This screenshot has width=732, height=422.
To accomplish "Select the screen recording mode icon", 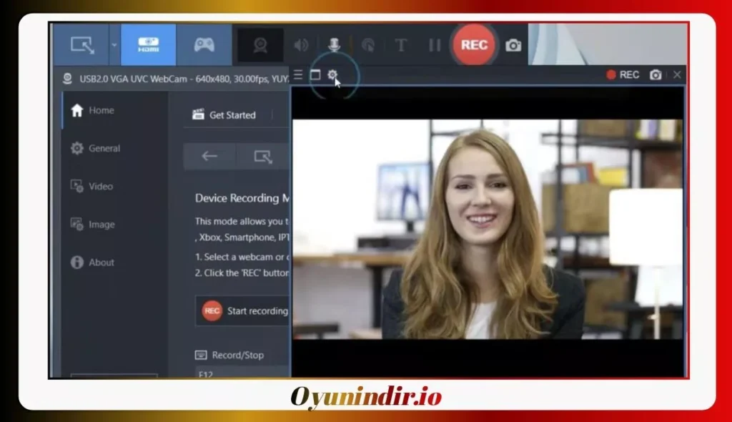I will pyautogui.click(x=82, y=45).
